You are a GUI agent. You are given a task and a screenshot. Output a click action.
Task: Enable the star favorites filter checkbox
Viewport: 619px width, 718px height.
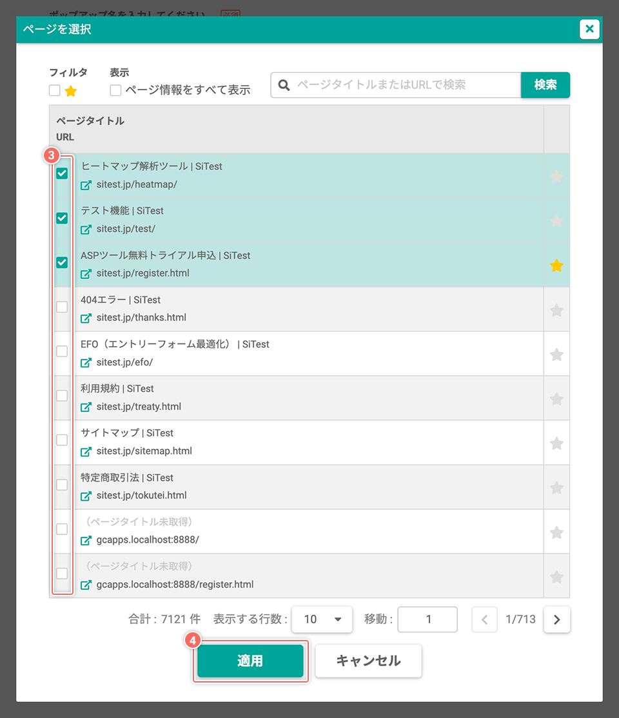click(55, 91)
